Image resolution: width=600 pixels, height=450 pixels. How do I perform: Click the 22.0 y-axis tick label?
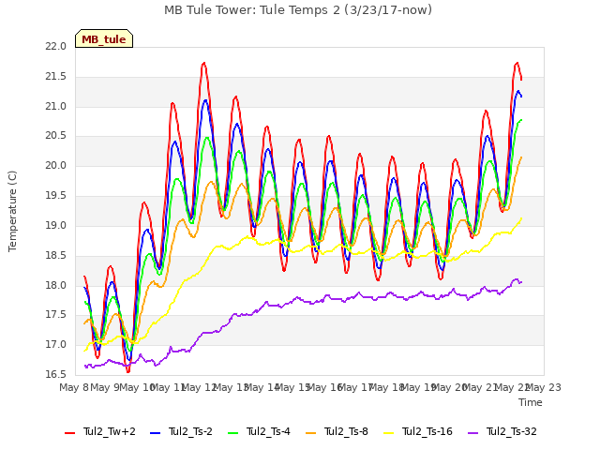pyautogui.click(x=55, y=47)
